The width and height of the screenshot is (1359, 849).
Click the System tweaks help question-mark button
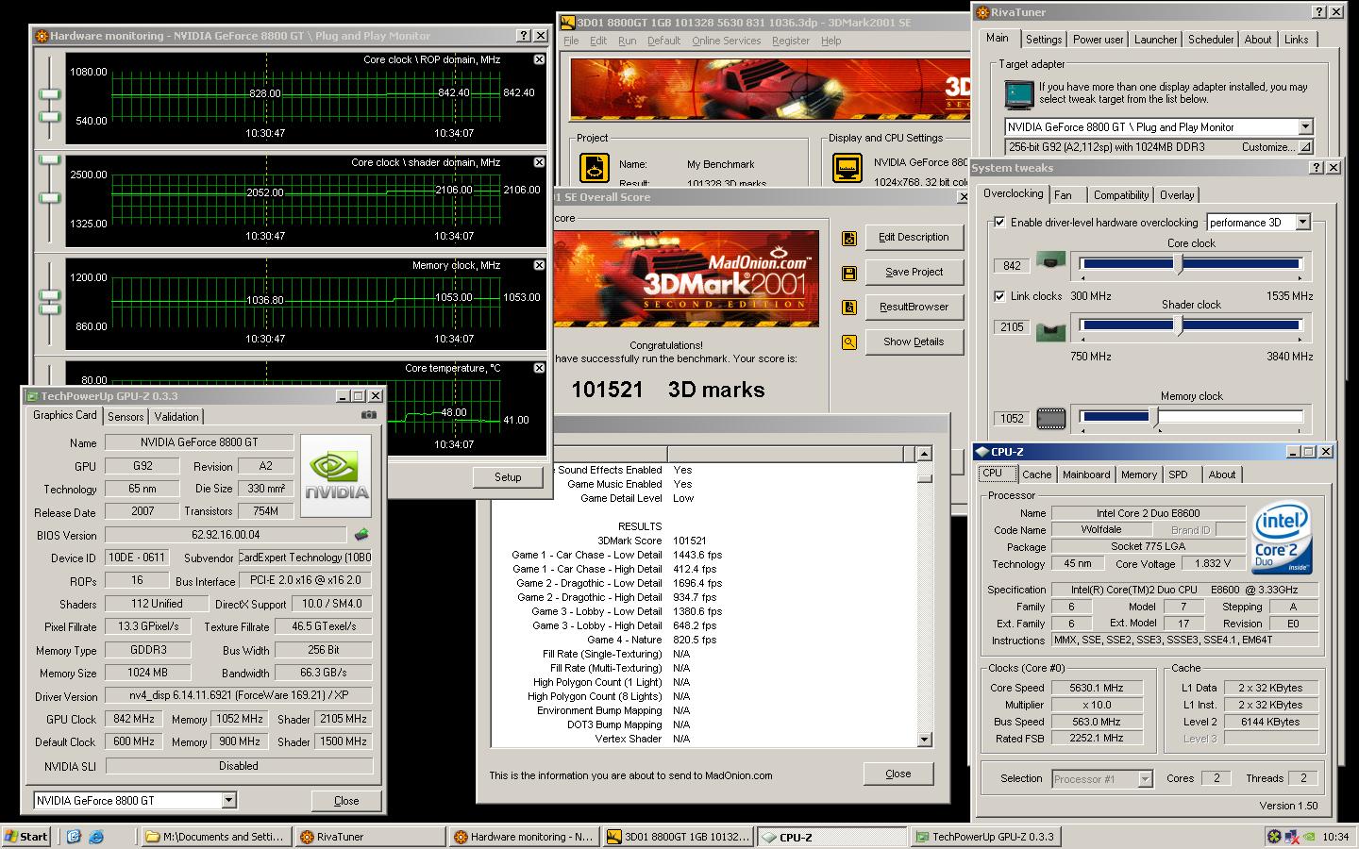click(x=1317, y=167)
